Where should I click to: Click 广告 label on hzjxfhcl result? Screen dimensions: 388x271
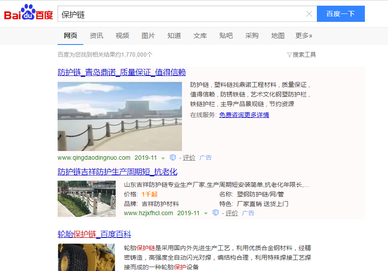point(248,213)
